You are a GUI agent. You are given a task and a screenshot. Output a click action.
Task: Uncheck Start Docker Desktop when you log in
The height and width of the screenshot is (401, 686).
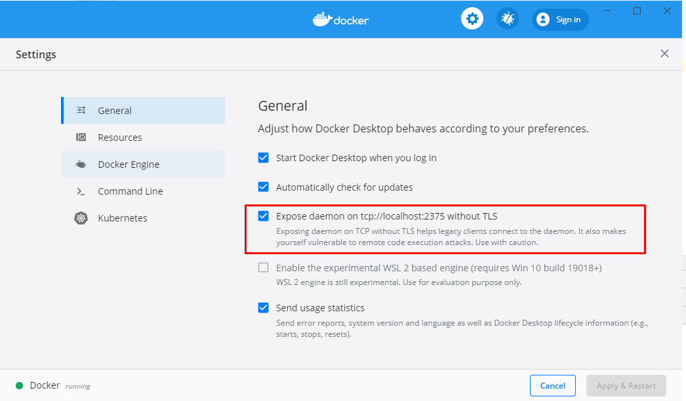coord(264,158)
